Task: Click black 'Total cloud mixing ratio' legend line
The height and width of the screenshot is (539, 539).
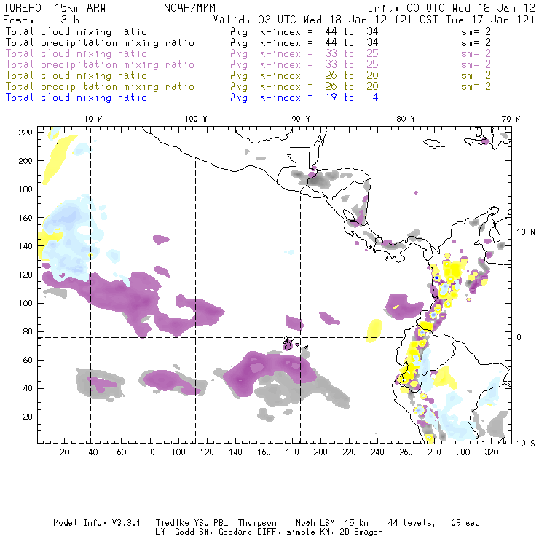Action: coord(76,31)
